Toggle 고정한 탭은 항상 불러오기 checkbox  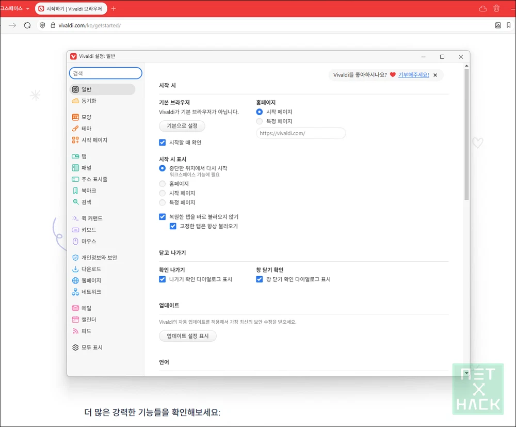(x=173, y=226)
